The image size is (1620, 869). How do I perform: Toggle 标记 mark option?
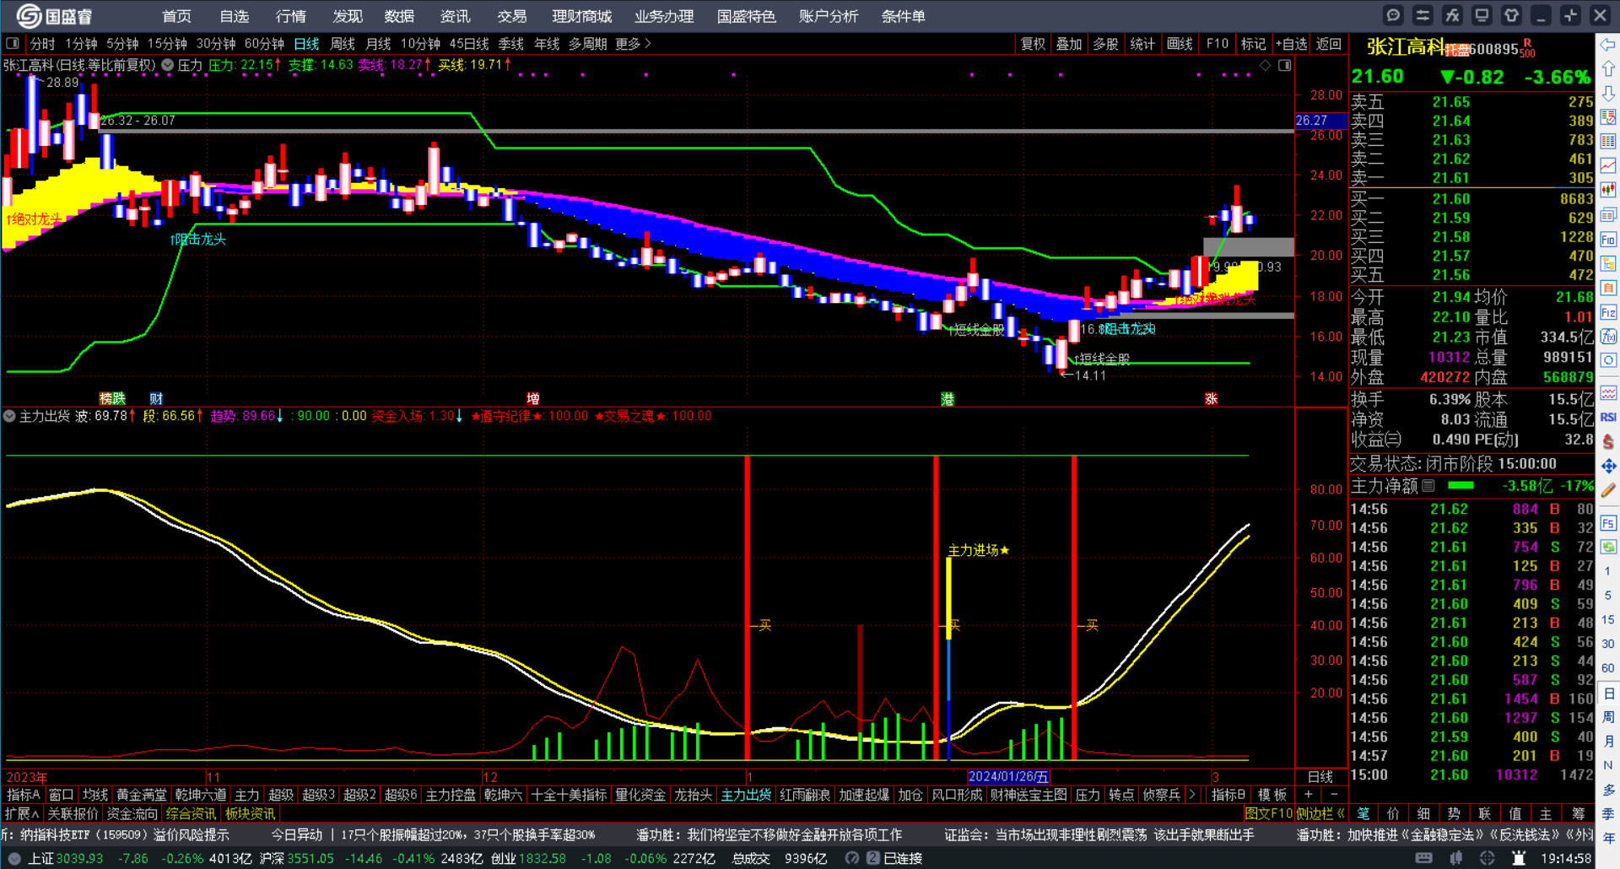(1254, 44)
